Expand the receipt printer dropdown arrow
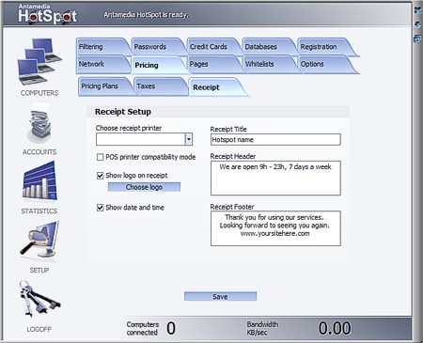The height and width of the screenshot is (343, 423). [189, 139]
